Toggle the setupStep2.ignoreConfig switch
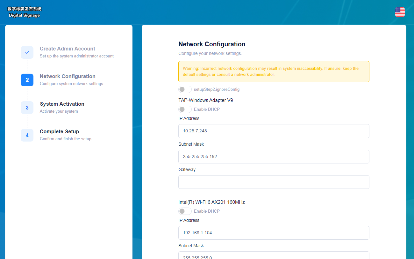Screen dimensions: 414x259 [x=185, y=89]
